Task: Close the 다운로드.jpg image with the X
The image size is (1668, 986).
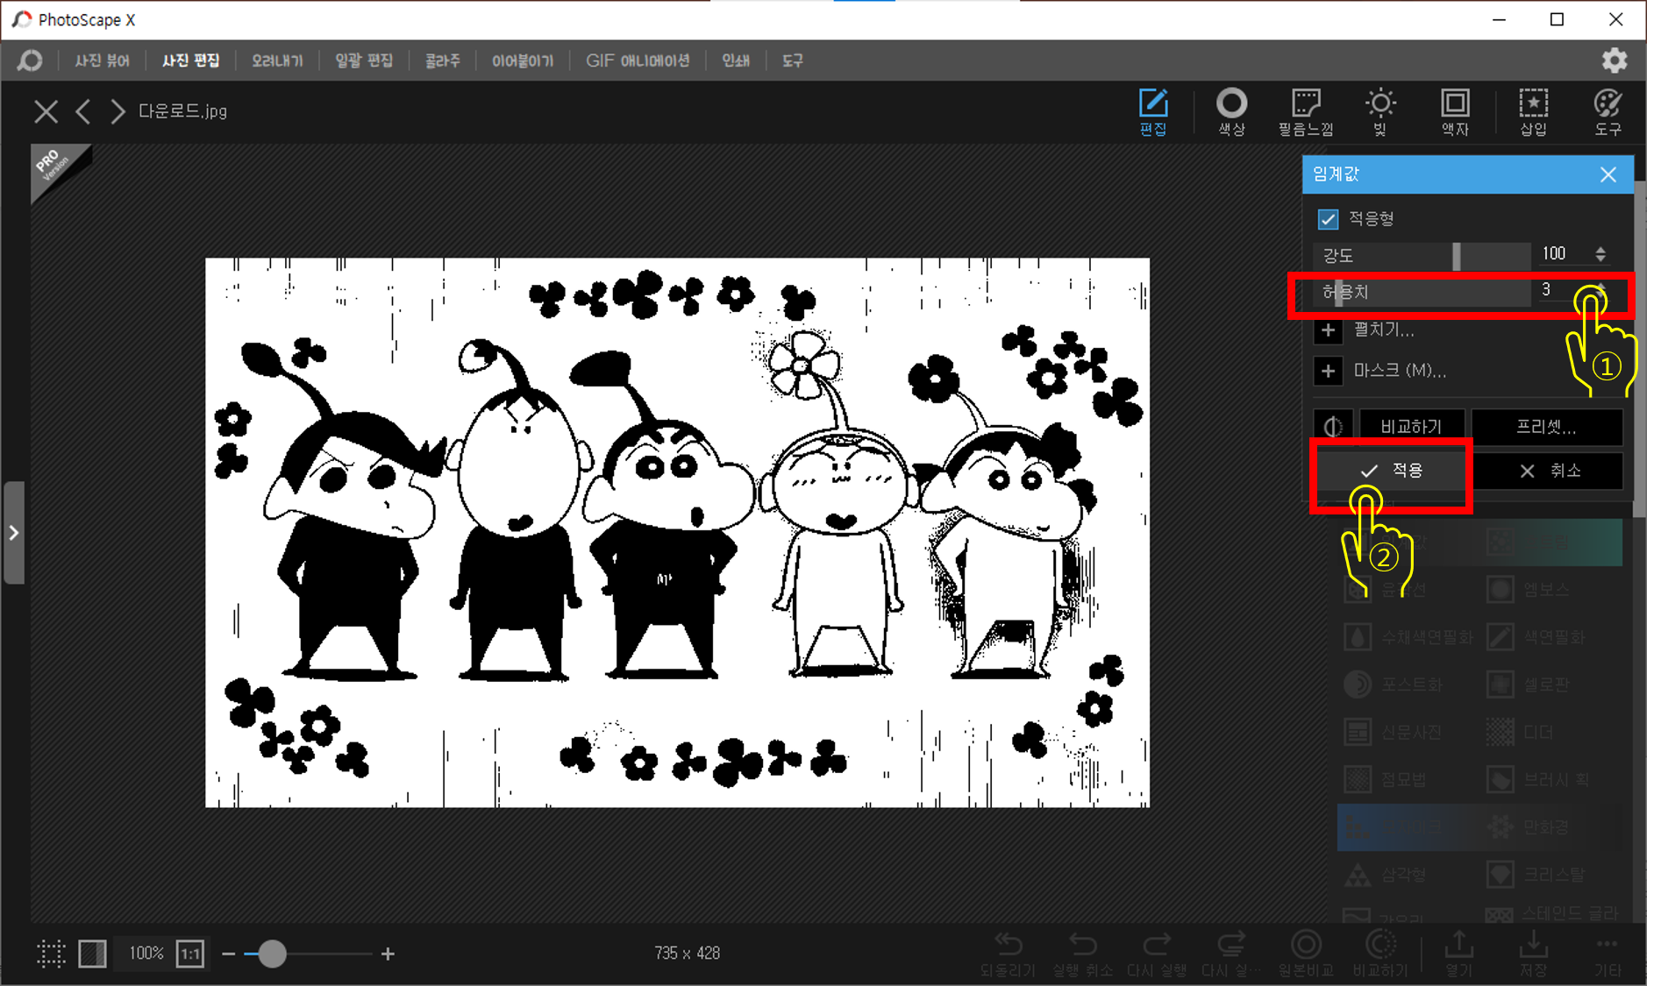Action: click(x=46, y=111)
